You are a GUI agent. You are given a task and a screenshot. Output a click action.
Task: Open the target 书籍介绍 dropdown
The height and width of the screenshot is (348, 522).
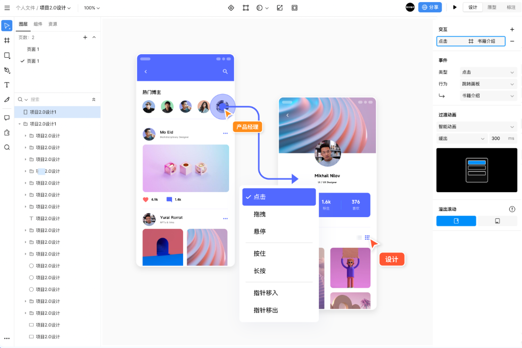coord(488,96)
